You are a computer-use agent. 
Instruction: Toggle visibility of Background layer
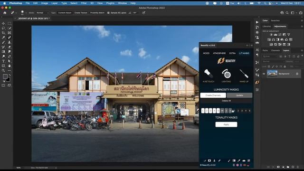[264, 74]
